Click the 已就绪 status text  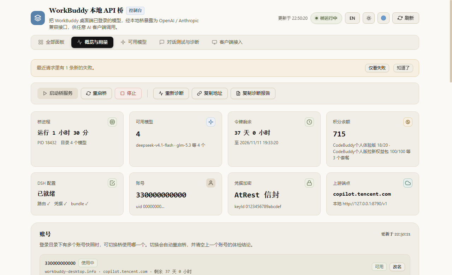coord(46,194)
